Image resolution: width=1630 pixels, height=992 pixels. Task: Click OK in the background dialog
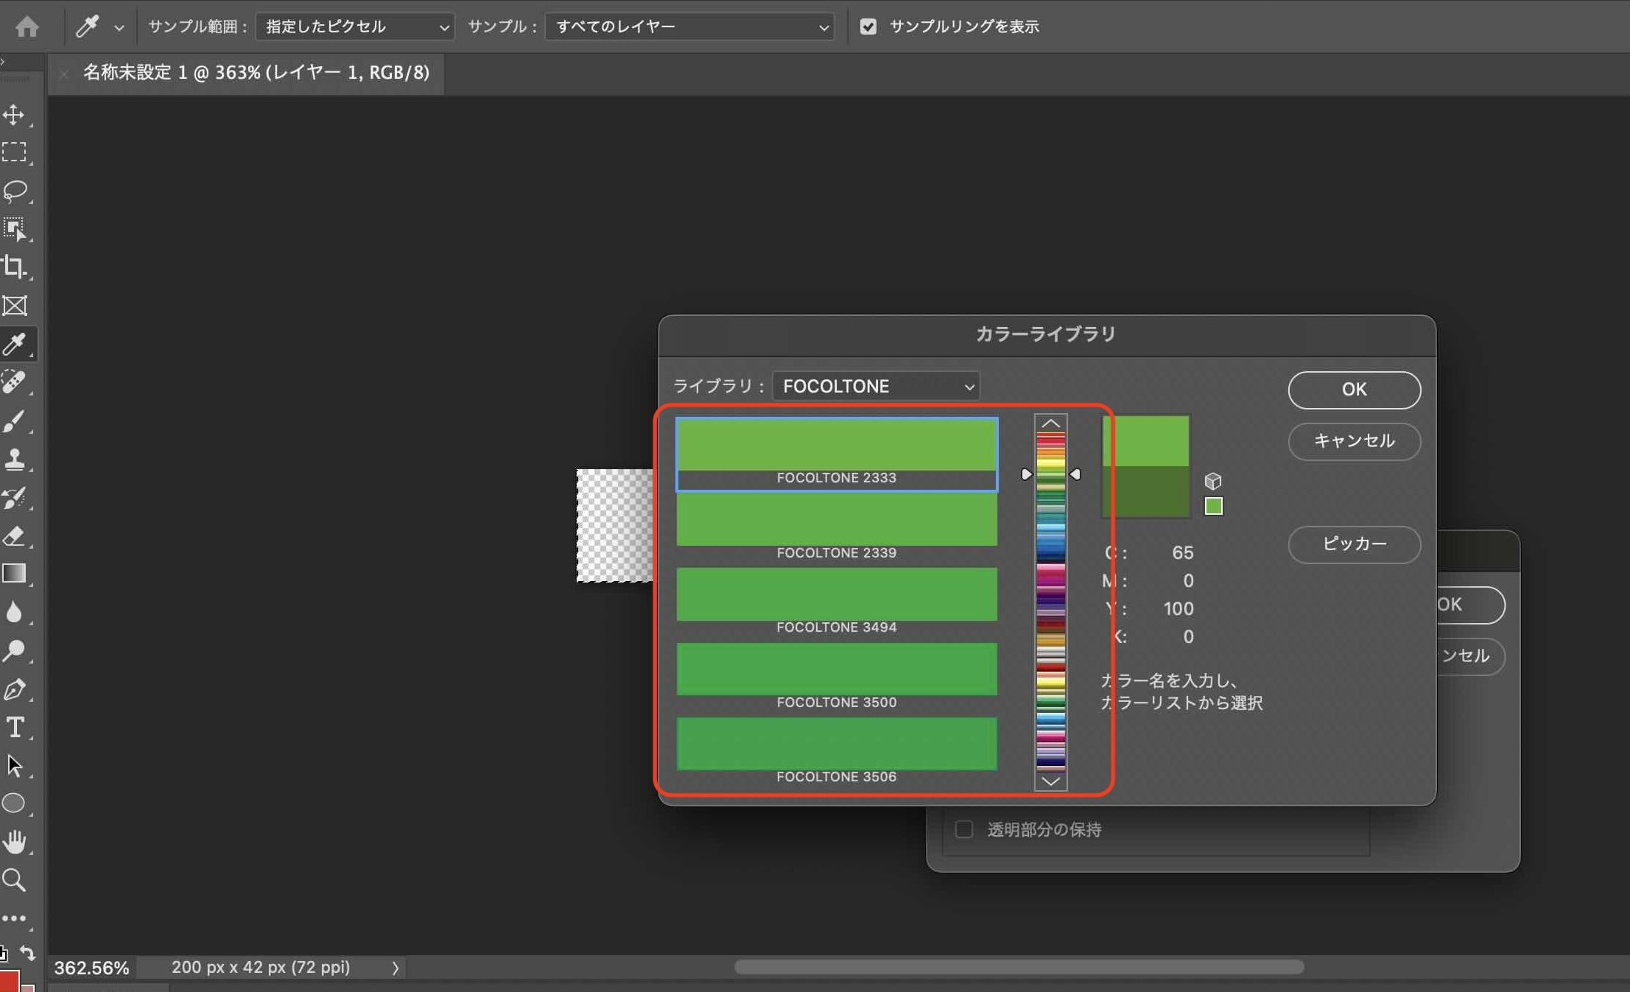[1469, 605]
